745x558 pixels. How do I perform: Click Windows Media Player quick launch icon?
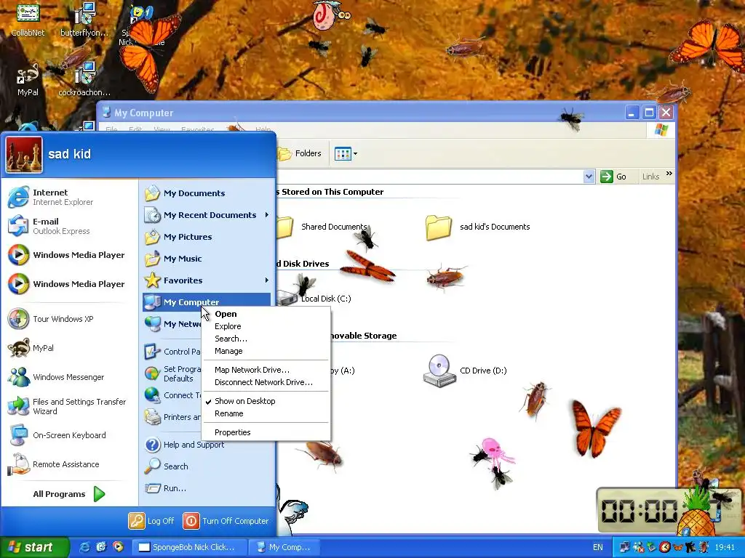[118, 547]
